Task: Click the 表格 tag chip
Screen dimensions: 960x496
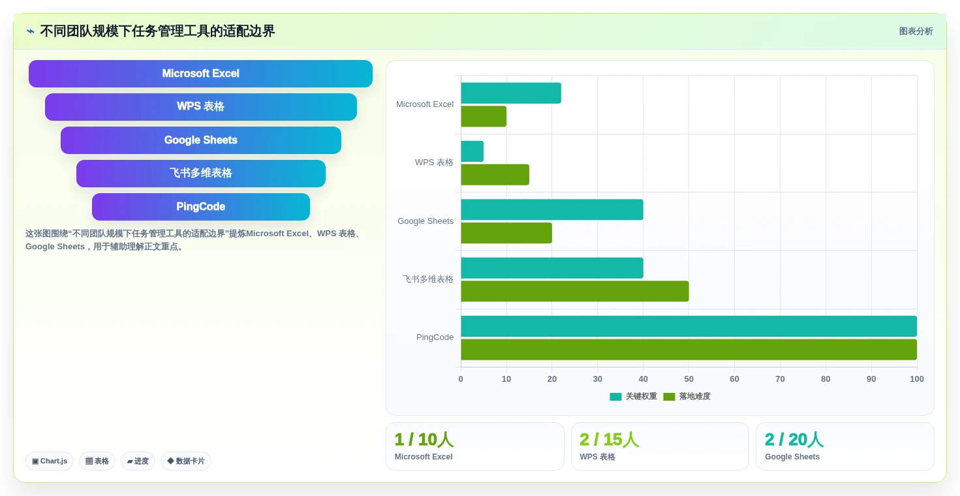Action: 97,461
